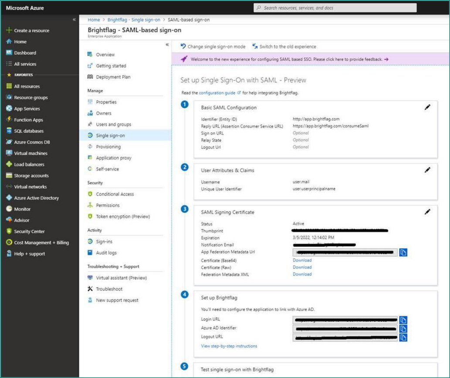Click the Security Center shield icon
The height and width of the screenshot is (378, 450).
[x=9, y=231]
